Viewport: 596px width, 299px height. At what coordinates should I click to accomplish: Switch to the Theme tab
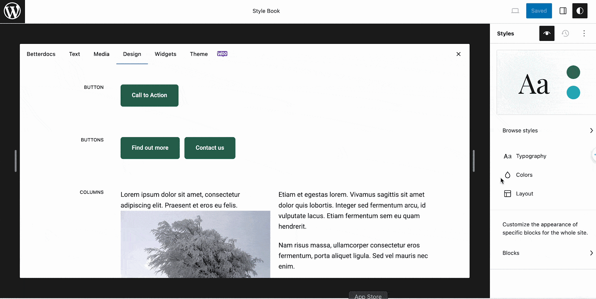click(199, 54)
